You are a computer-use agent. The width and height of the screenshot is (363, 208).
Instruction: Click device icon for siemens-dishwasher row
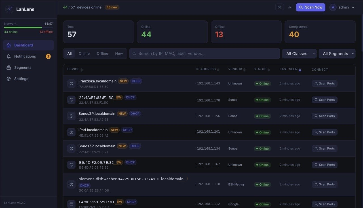(x=71, y=184)
